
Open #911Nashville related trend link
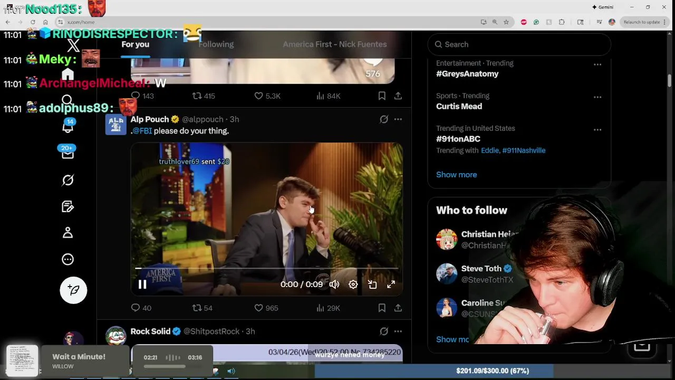tap(524, 150)
